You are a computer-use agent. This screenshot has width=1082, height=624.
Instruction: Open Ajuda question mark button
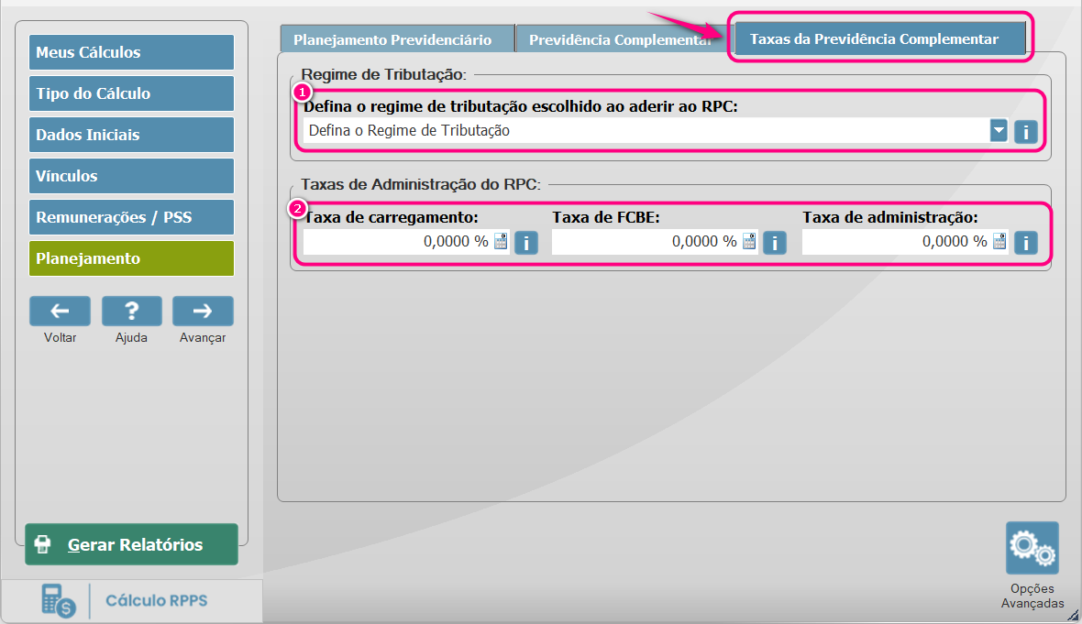[x=132, y=311]
